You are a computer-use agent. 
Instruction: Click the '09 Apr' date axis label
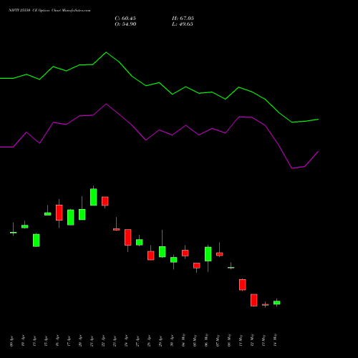[11, 342]
